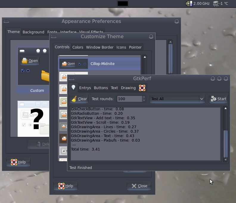Select the Cillop-Midnite theme row
236x203 pixels.
coord(99,64)
